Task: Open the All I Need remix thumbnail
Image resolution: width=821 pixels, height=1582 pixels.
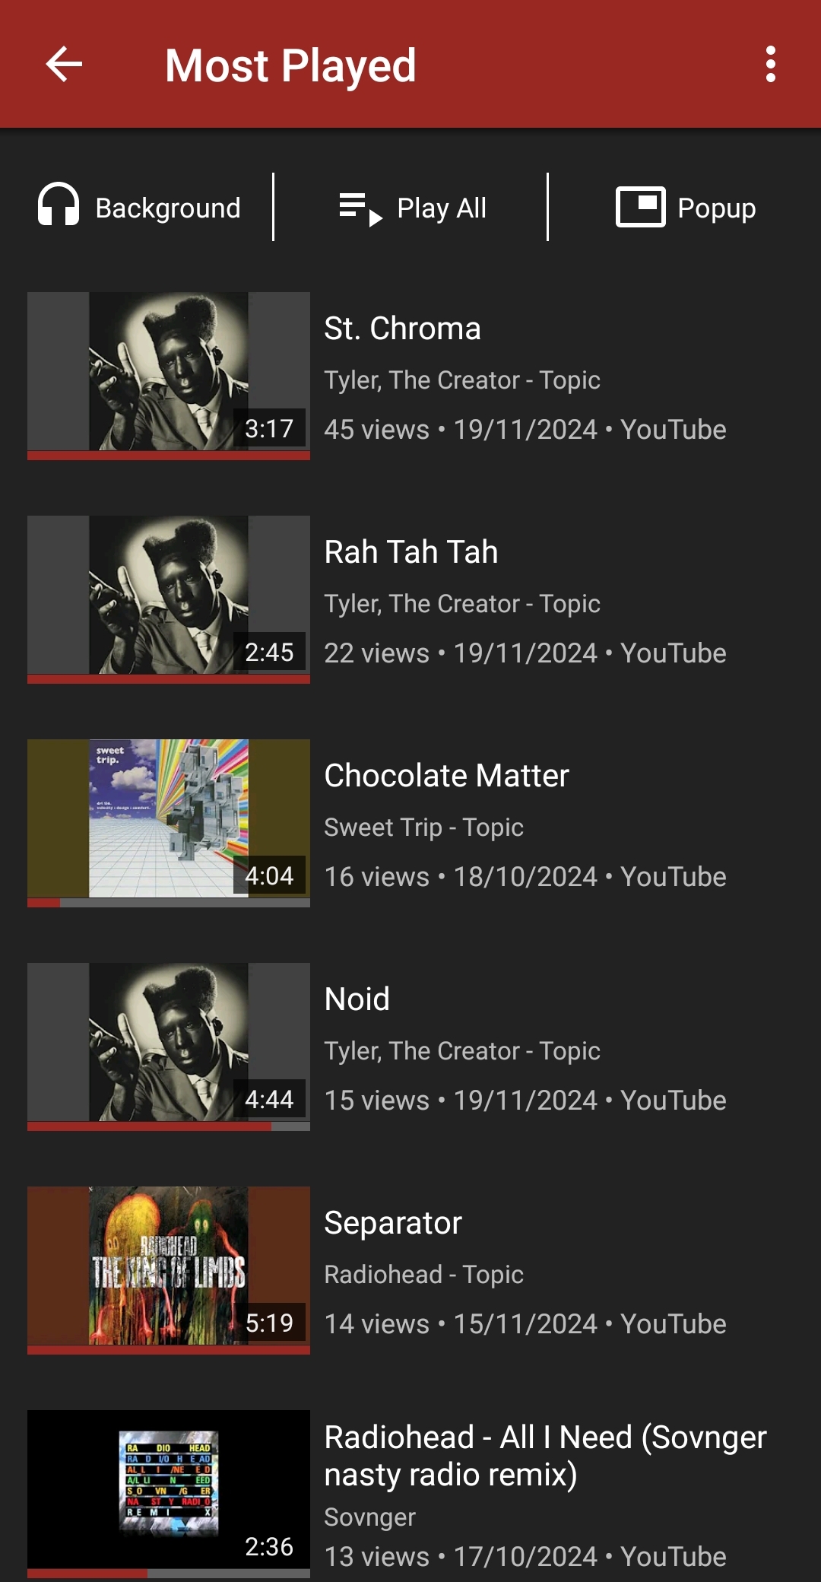Action: (x=169, y=1489)
